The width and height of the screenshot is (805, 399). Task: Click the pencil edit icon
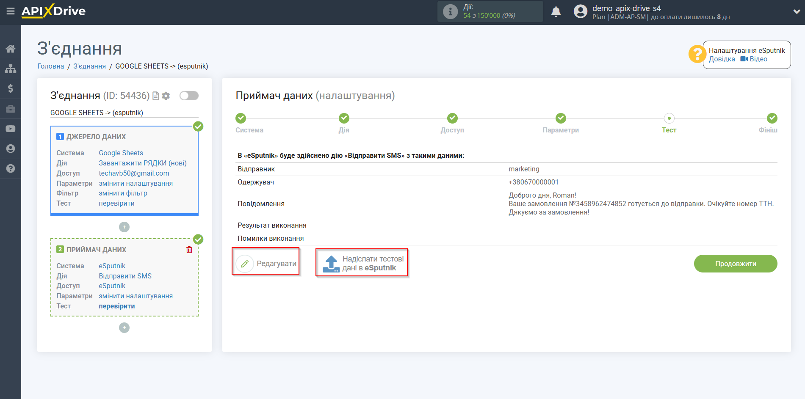(x=245, y=264)
